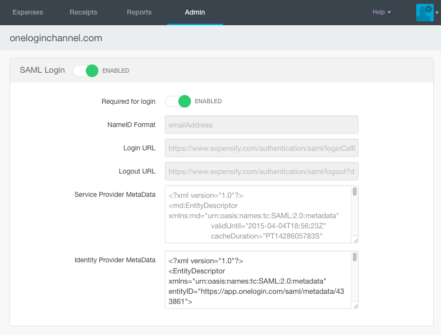This screenshot has width=441, height=335.
Task: Click the validUntil="2015-04-04T18:56:23Z" line
Action: [268, 226]
